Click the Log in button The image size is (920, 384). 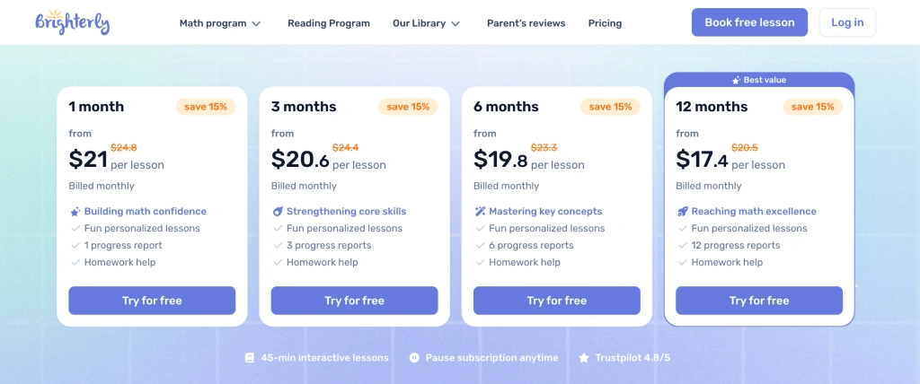[x=847, y=22]
